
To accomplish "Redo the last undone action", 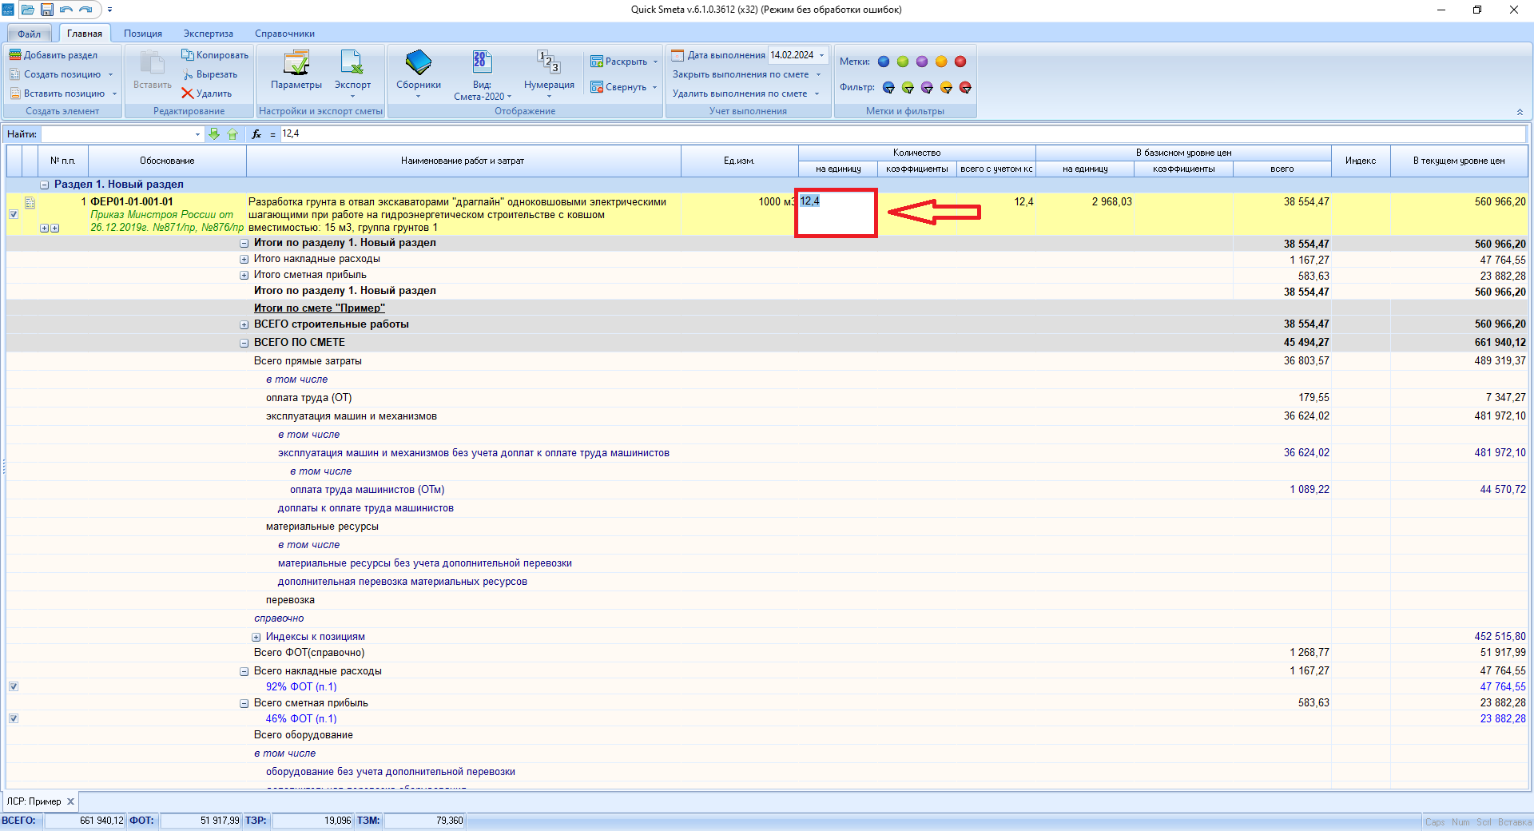I will [x=85, y=10].
